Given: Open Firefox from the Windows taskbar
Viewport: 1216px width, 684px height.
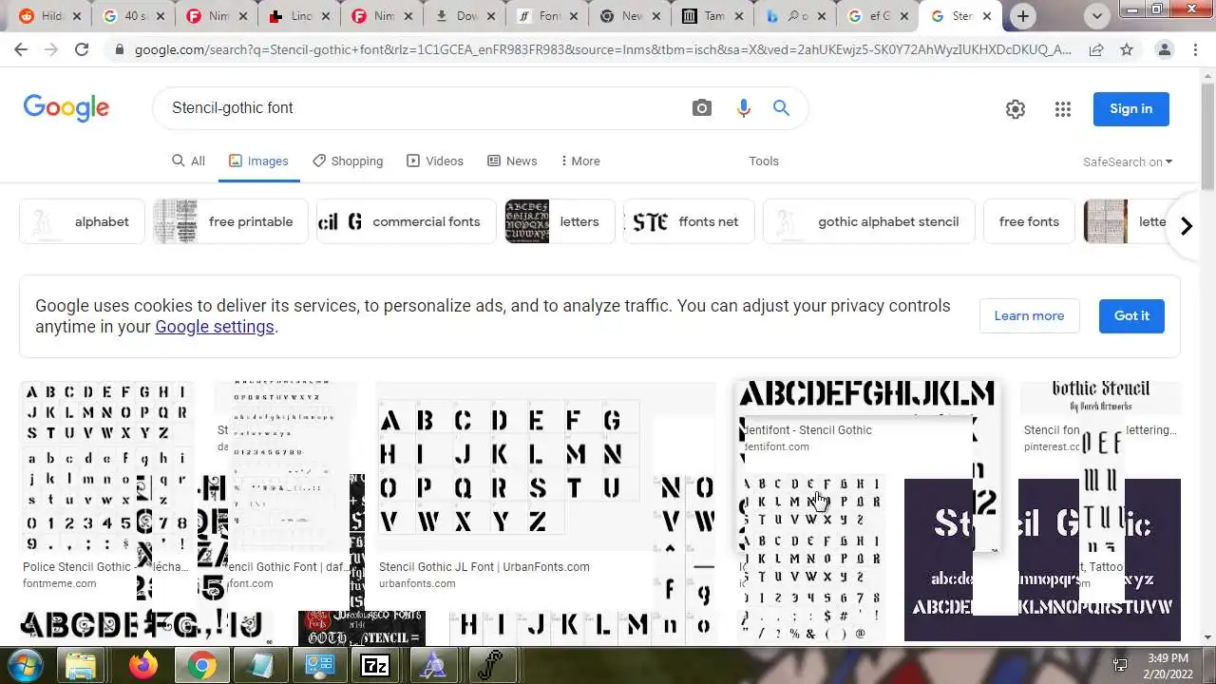Looking at the screenshot, I should pyautogui.click(x=143, y=666).
